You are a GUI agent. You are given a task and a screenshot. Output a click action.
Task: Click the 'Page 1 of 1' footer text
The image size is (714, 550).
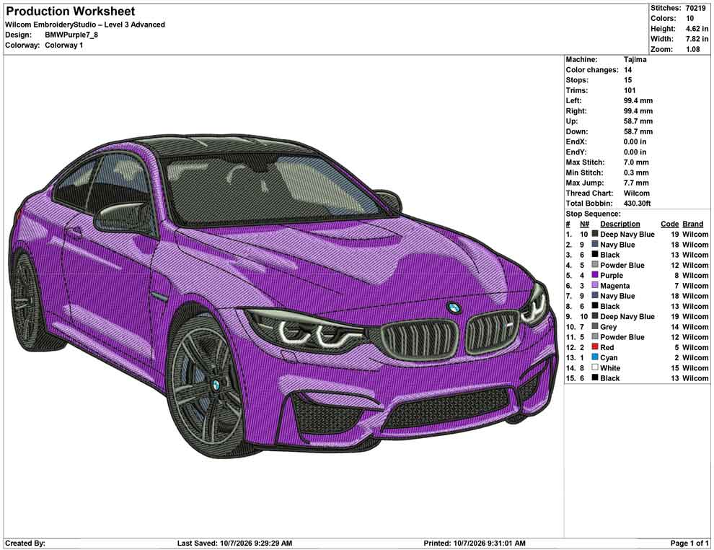pos(689,544)
